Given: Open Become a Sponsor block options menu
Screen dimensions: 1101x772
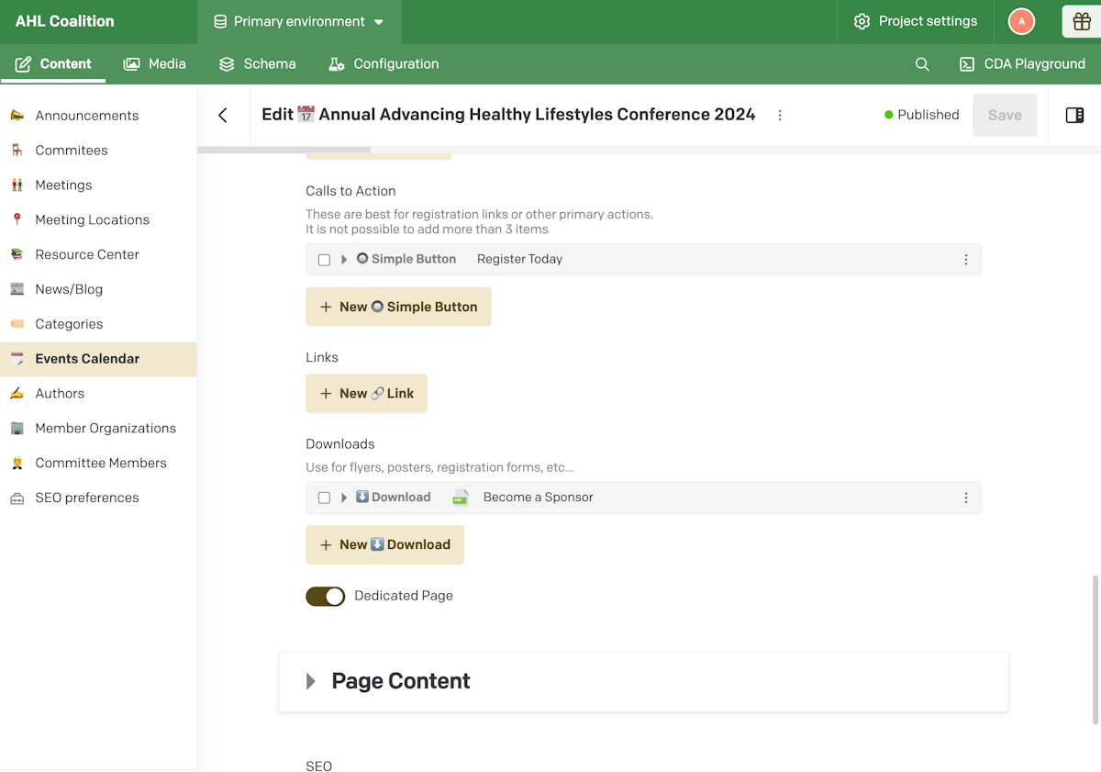Looking at the screenshot, I should (x=966, y=498).
